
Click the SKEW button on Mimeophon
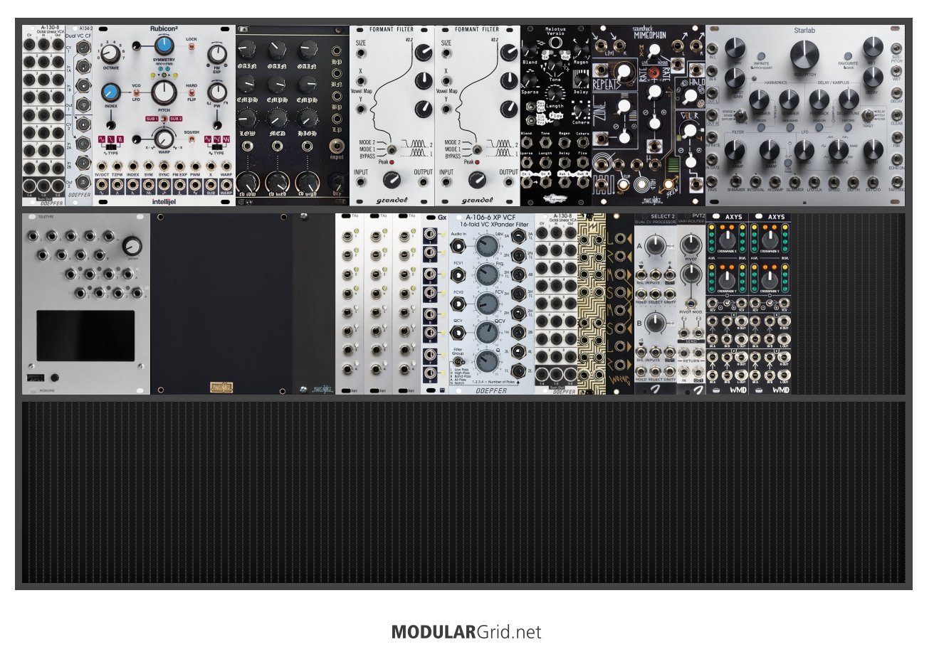(670, 186)
